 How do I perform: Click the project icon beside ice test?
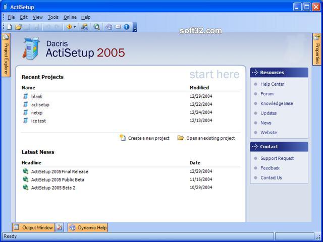coord(26,120)
